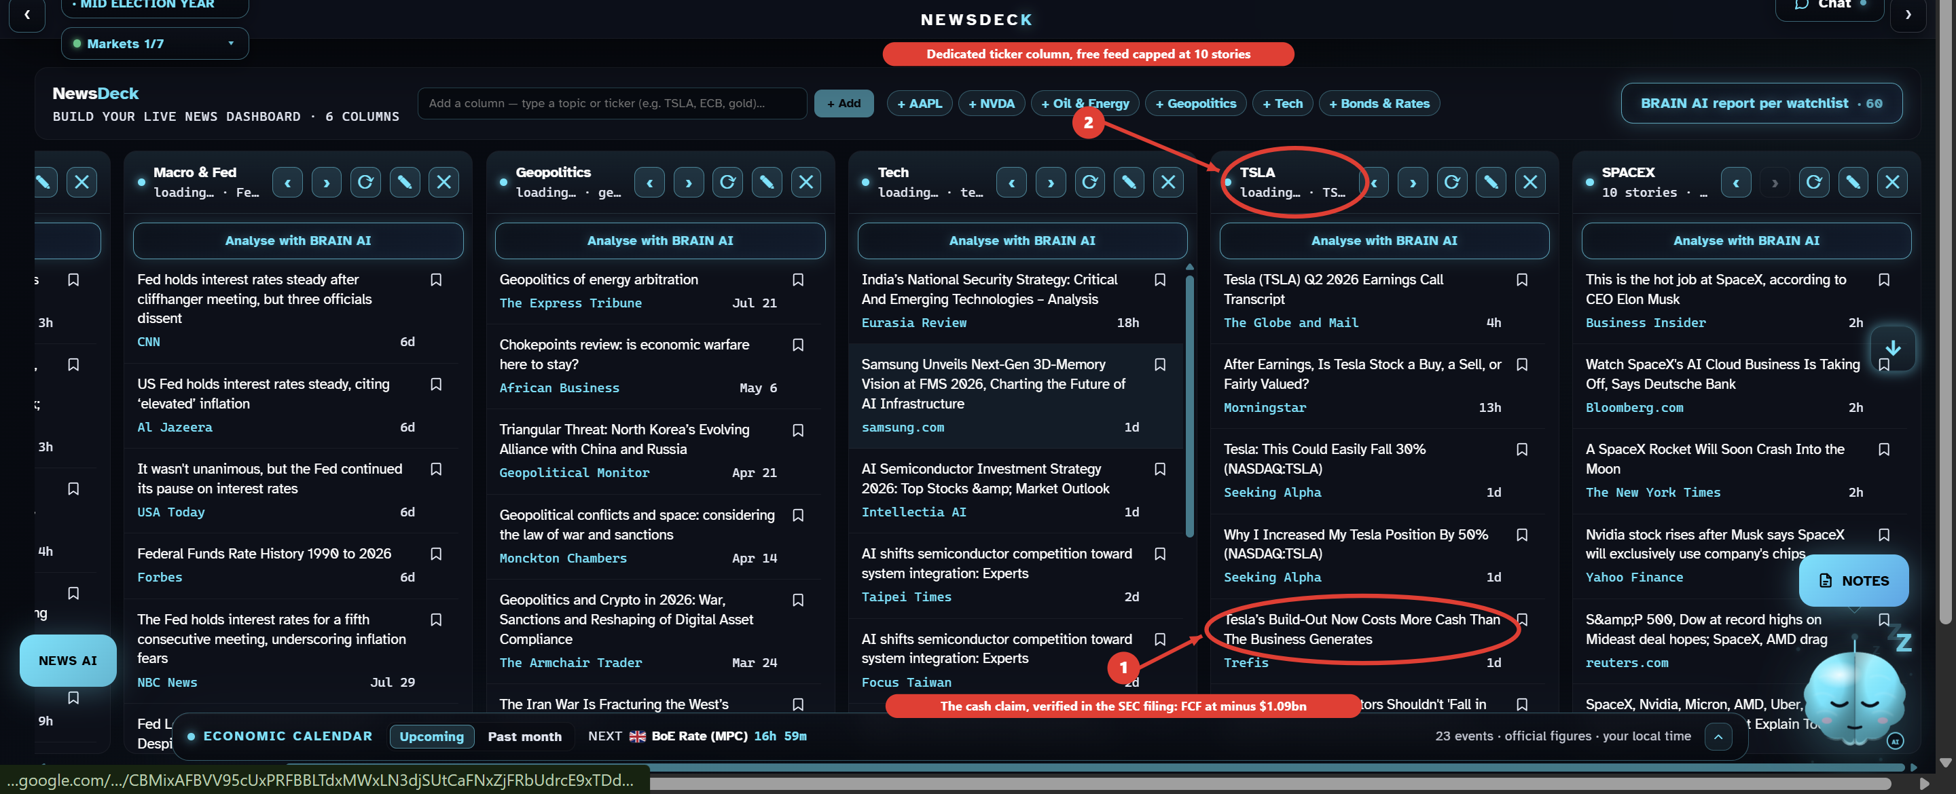Image resolution: width=1956 pixels, height=794 pixels.
Task: Add the Geopolitics quick column chip
Action: coord(1196,103)
